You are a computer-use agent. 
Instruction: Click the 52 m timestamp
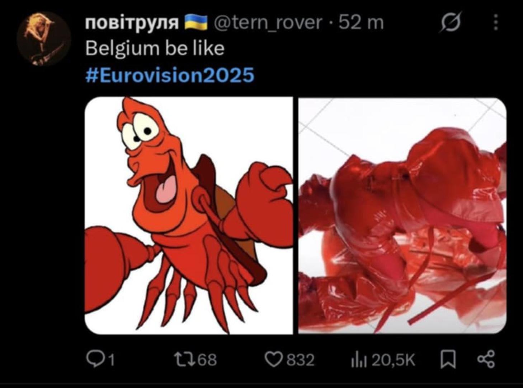(361, 23)
